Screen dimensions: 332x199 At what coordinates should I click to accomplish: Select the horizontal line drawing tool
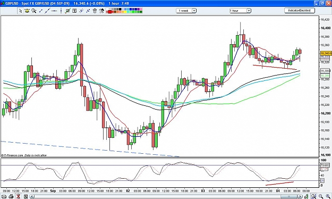54,11
